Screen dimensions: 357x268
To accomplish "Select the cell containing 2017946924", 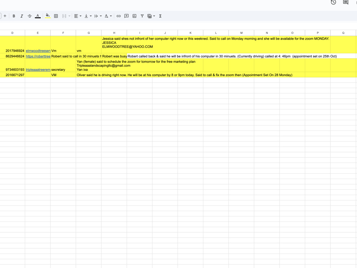I will pos(12,45).
